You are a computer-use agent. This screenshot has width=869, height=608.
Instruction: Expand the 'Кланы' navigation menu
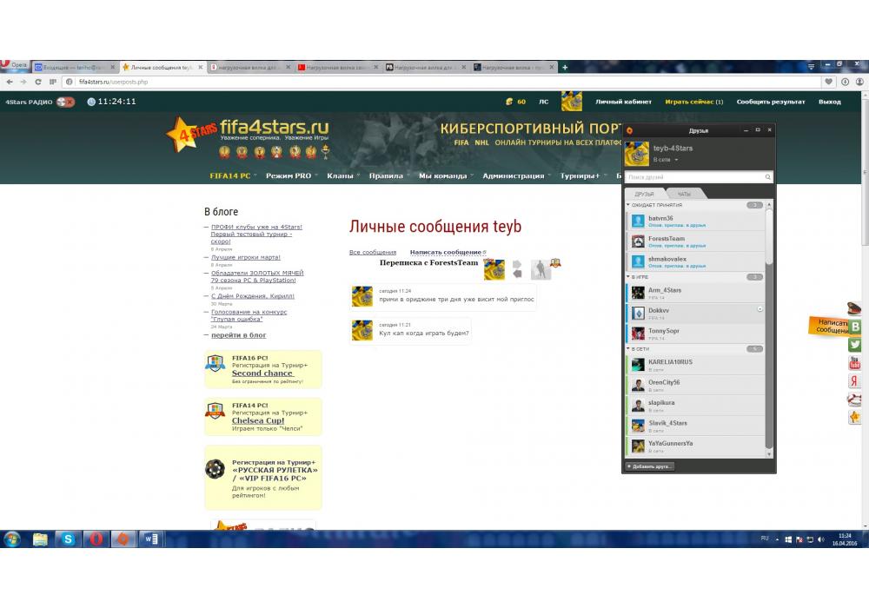click(342, 176)
